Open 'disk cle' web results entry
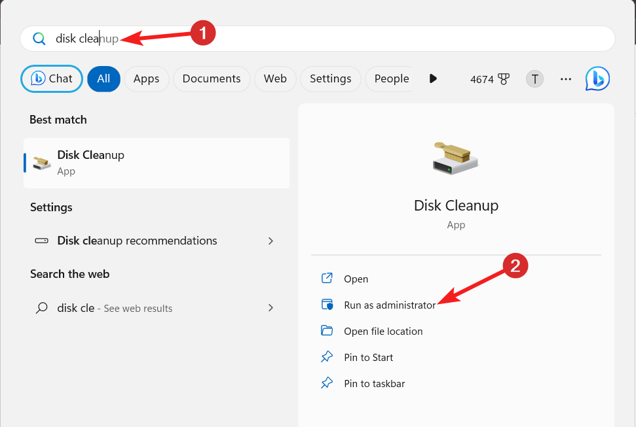Image resolution: width=636 pixels, height=427 pixels. (157, 308)
